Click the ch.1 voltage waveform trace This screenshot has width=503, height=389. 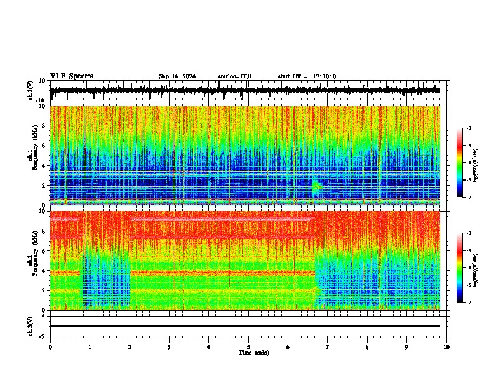(x=245, y=90)
